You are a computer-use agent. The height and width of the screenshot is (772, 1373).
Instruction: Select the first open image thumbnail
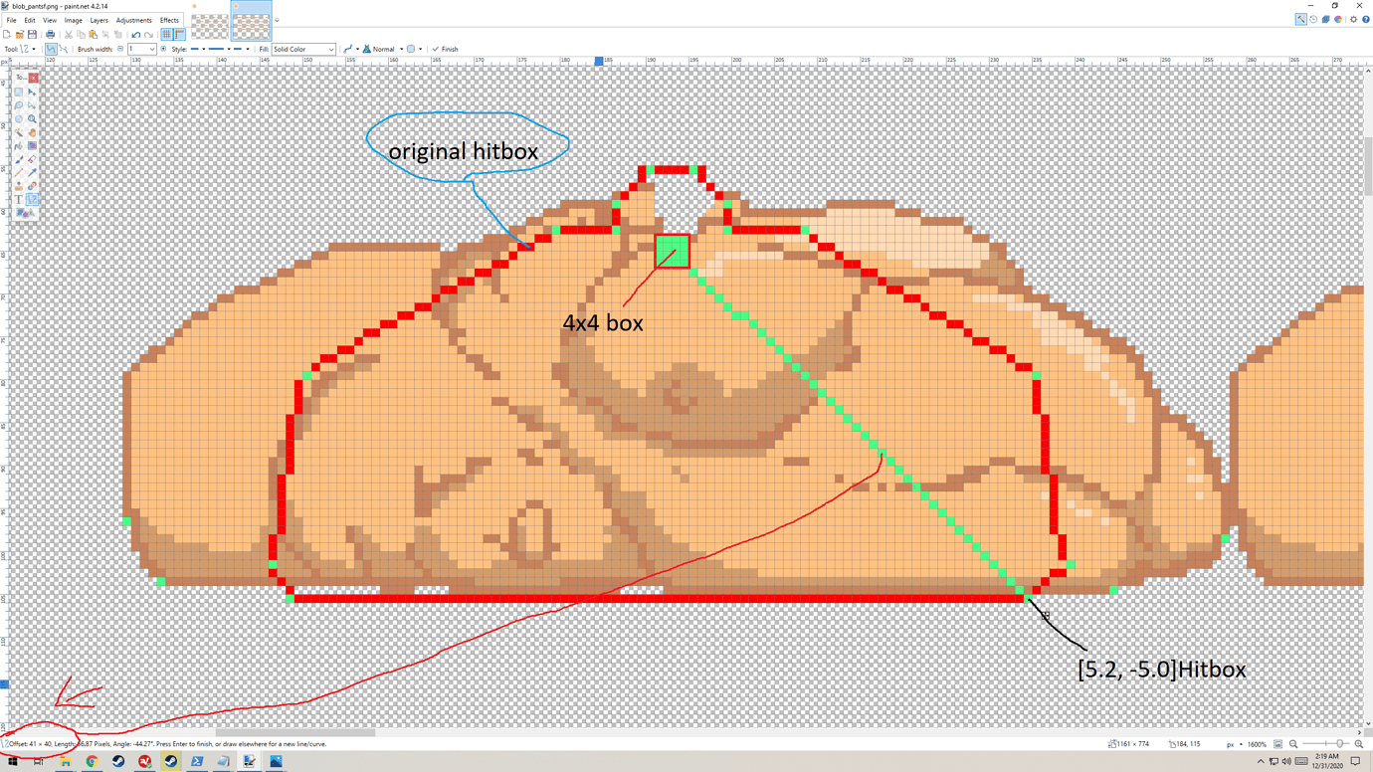coord(209,26)
